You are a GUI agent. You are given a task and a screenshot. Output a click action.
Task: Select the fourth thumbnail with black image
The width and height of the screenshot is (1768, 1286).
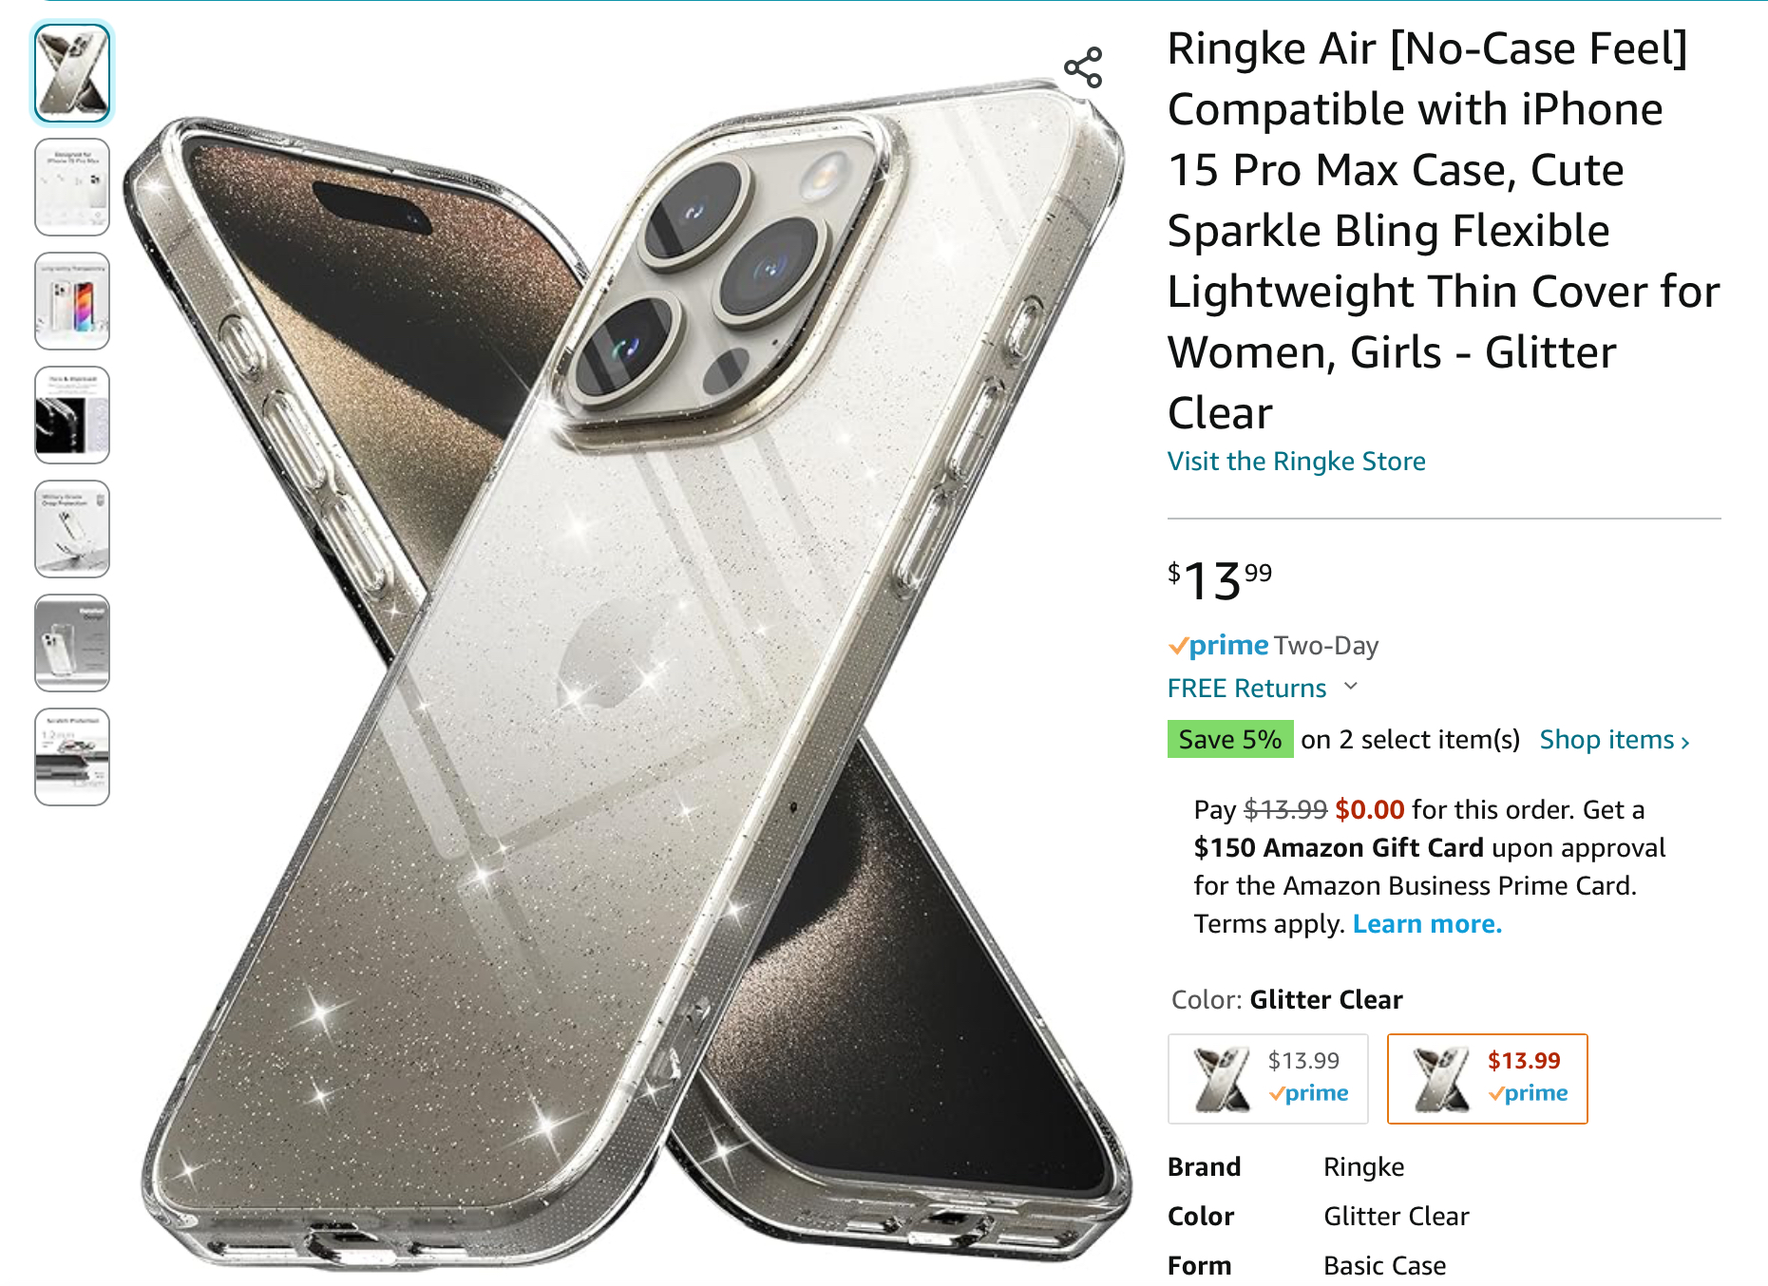click(x=72, y=415)
